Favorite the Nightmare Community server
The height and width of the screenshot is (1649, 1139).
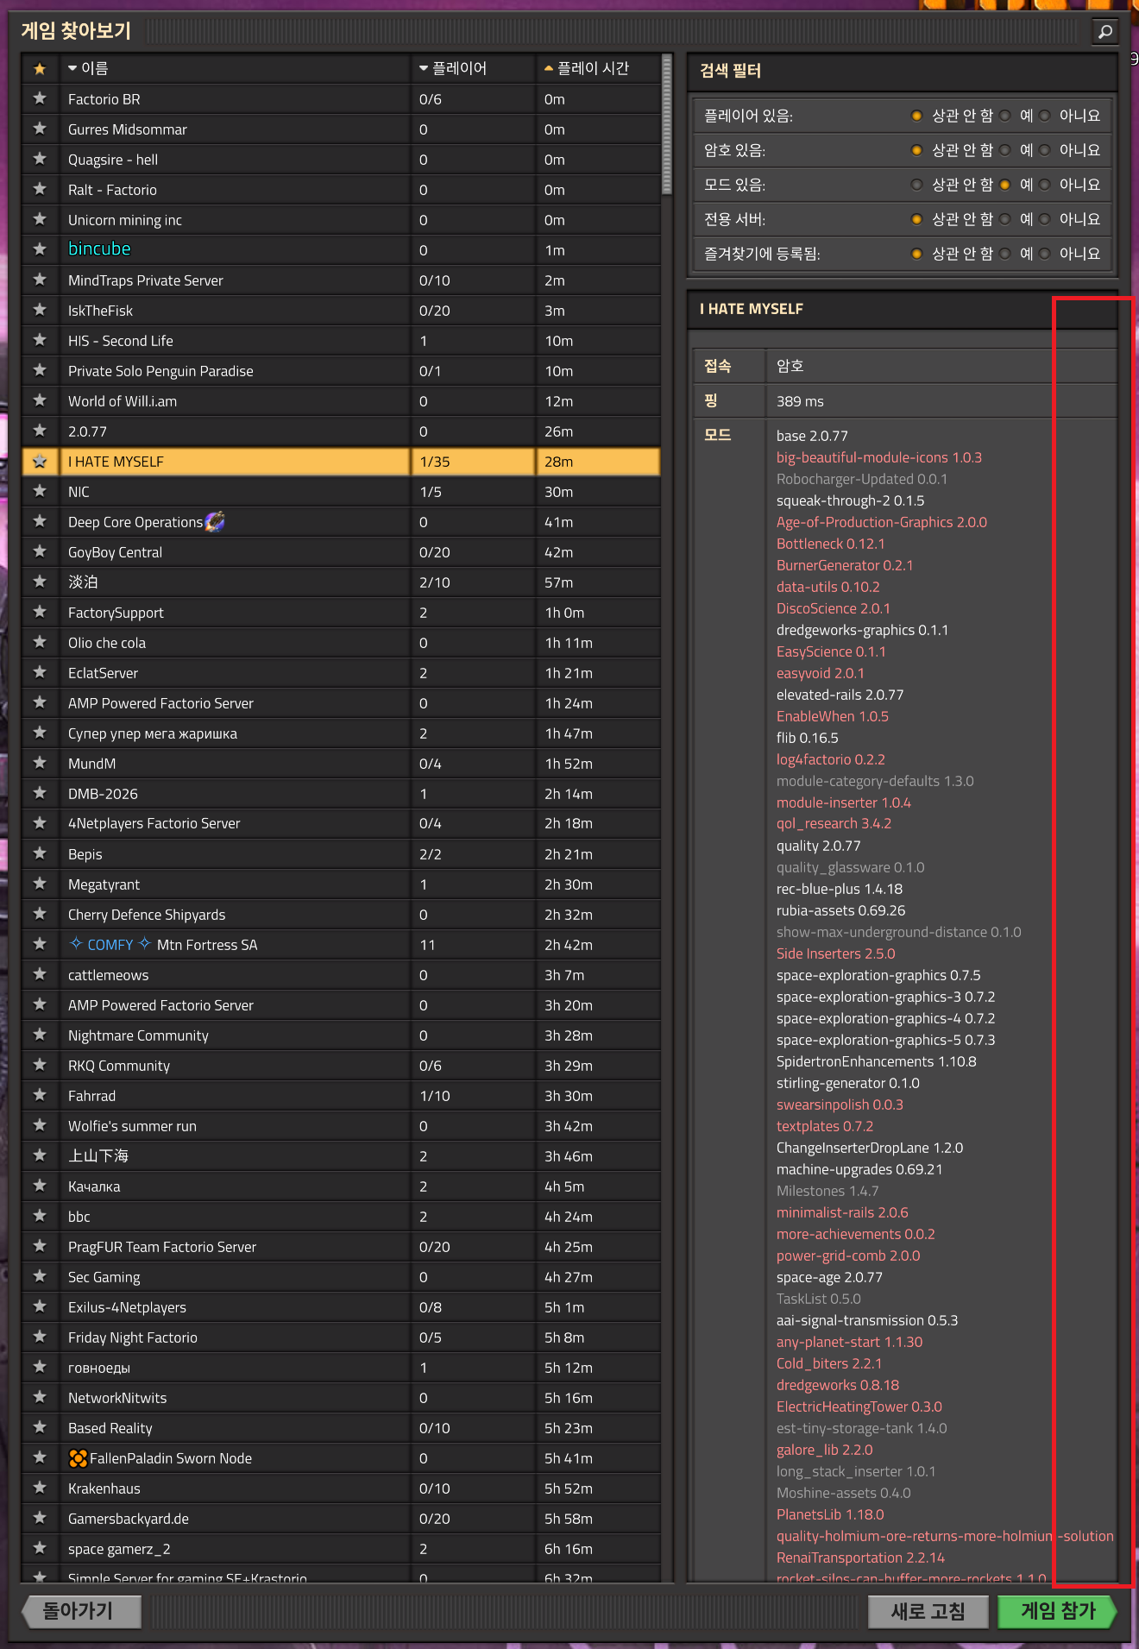pos(40,1035)
